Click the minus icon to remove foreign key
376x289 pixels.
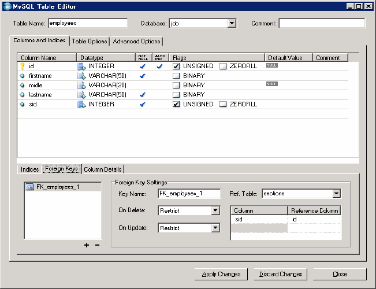point(97,245)
